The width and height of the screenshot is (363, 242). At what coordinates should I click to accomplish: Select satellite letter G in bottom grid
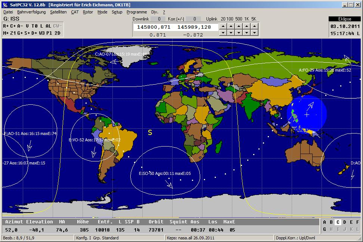click(x=325, y=229)
